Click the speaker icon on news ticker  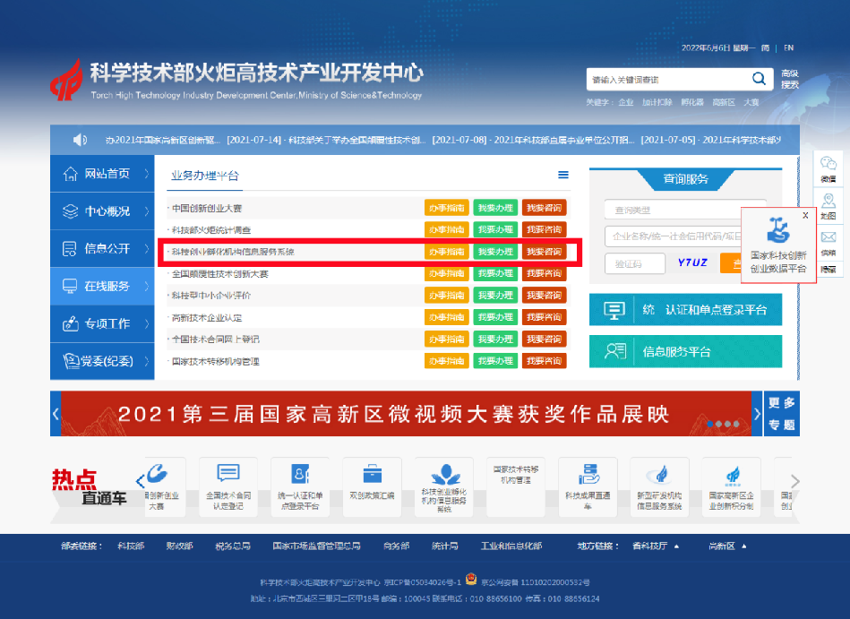(80, 140)
